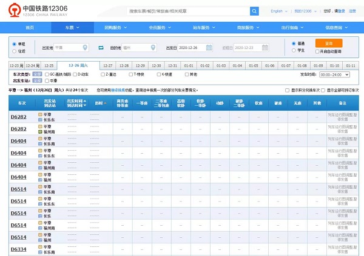Click the blue search magnifier button
The width and height of the screenshot is (364, 256).
[x=254, y=11]
